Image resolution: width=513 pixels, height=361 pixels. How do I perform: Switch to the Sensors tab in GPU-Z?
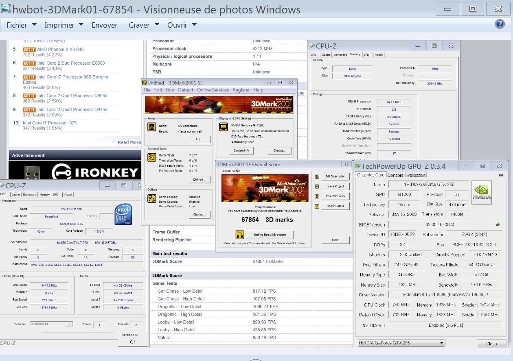click(395, 175)
